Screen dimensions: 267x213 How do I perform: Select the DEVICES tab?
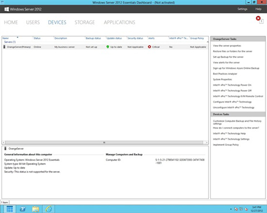(57, 22)
